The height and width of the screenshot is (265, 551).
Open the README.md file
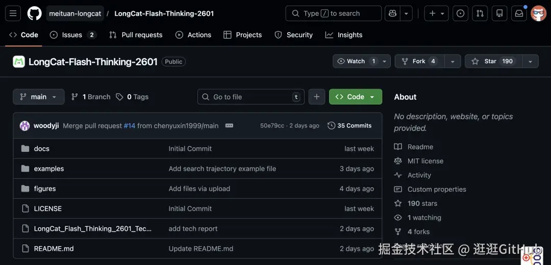[x=54, y=249]
